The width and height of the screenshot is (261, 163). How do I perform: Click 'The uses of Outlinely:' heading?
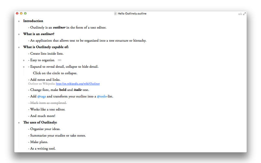click(40, 123)
